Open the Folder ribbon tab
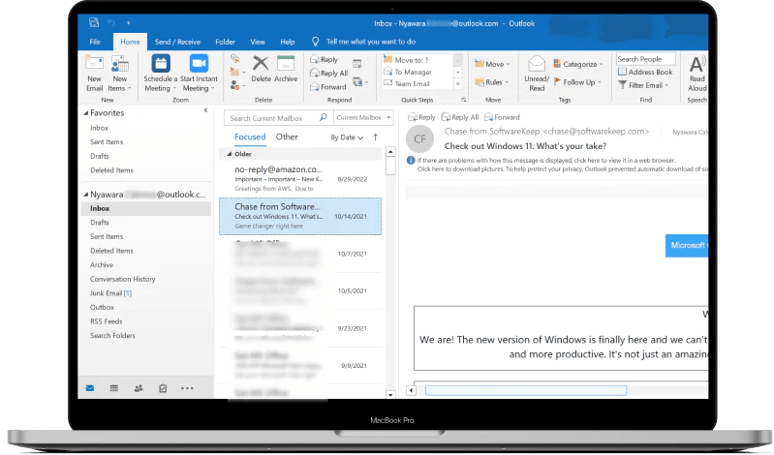 coord(225,42)
